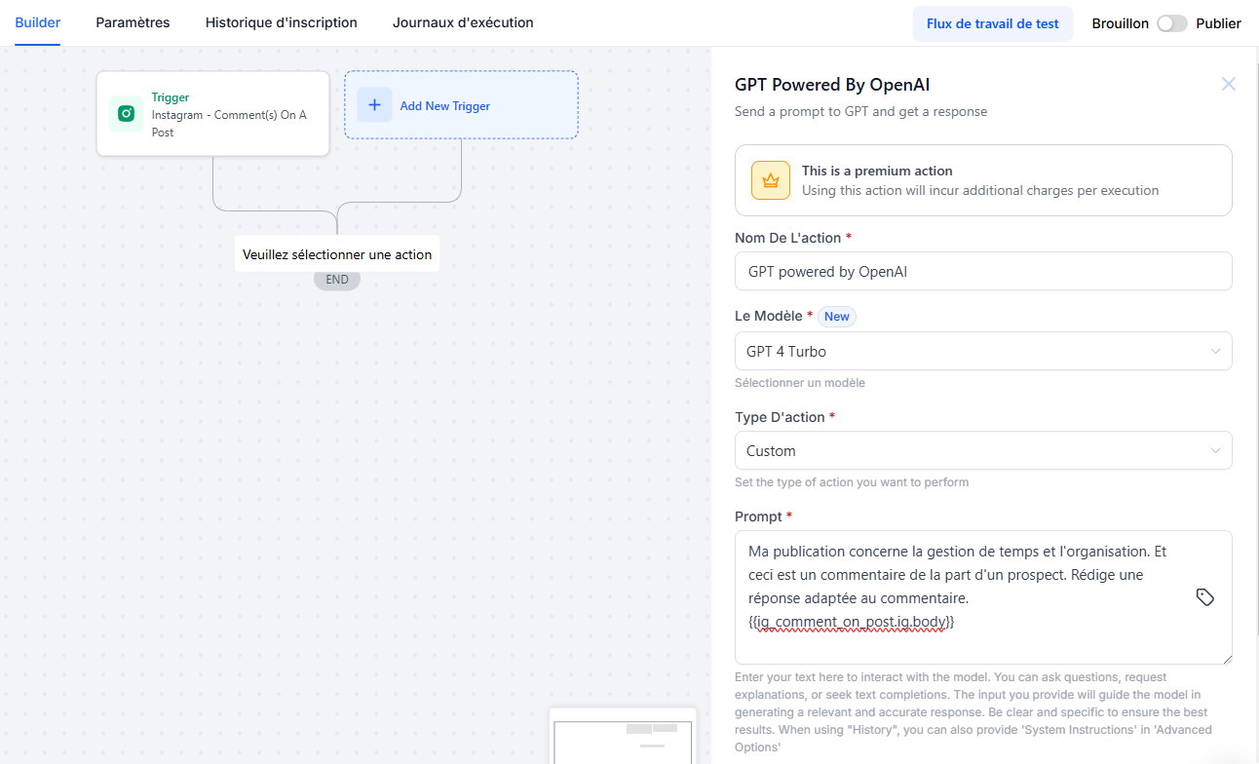Click the Add New Trigger box
Image resolution: width=1259 pixels, height=764 pixels.
pos(461,104)
